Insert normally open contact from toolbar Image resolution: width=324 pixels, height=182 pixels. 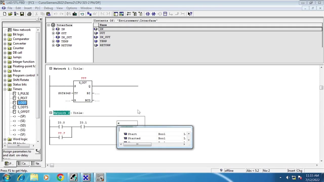(148, 14)
